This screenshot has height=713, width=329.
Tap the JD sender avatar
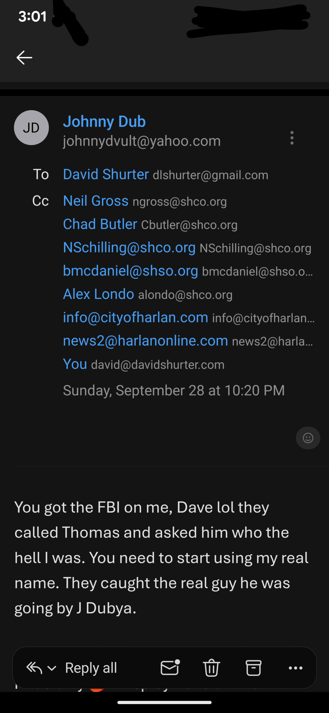31,128
